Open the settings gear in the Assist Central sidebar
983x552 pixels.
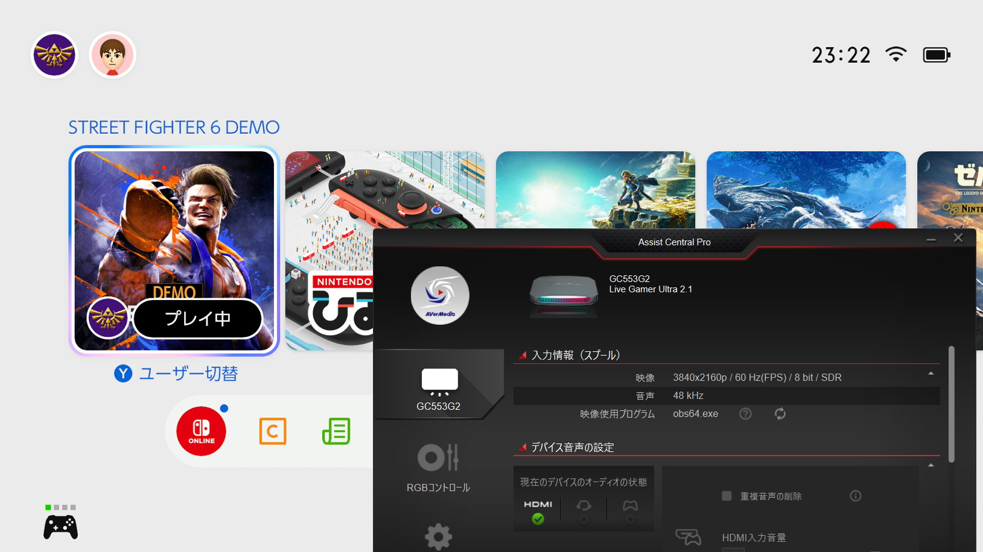click(x=438, y=536)
